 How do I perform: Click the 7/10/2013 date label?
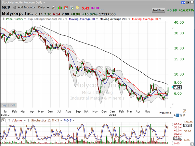(x=165, y=113)
